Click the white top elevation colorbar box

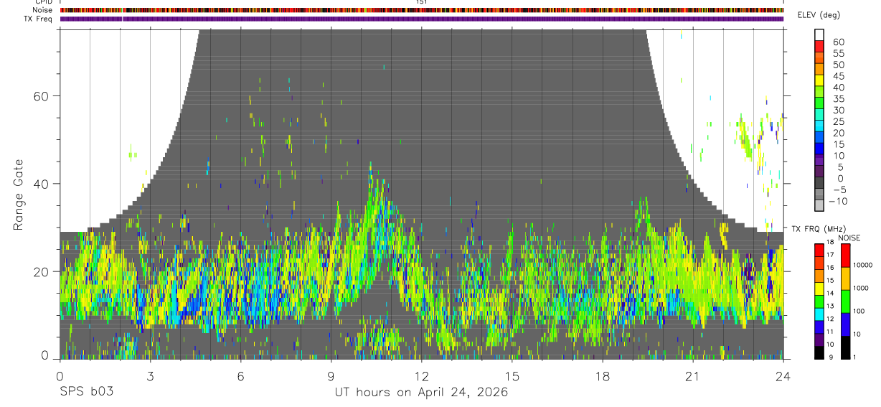[x=819, y=35]
